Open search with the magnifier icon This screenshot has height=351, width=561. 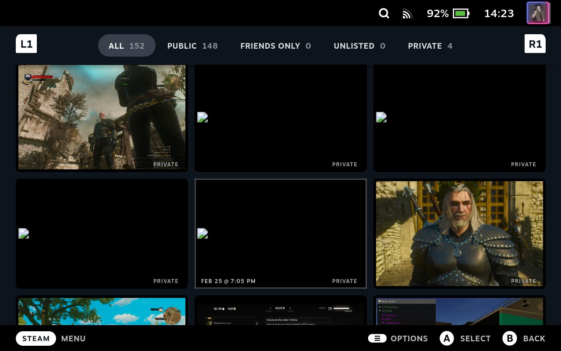(384, 14)
